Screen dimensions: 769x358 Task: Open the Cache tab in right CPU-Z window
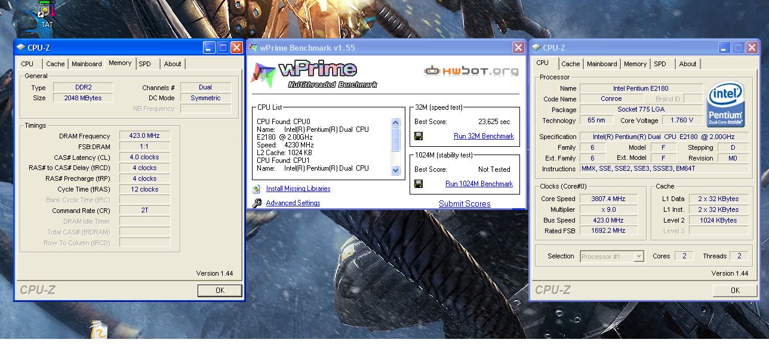[x=571, y=64]
